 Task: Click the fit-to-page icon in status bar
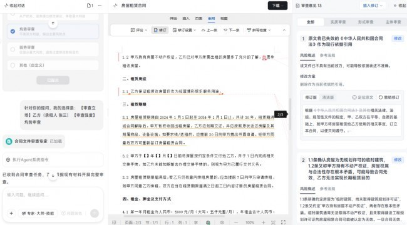point(273,222)
